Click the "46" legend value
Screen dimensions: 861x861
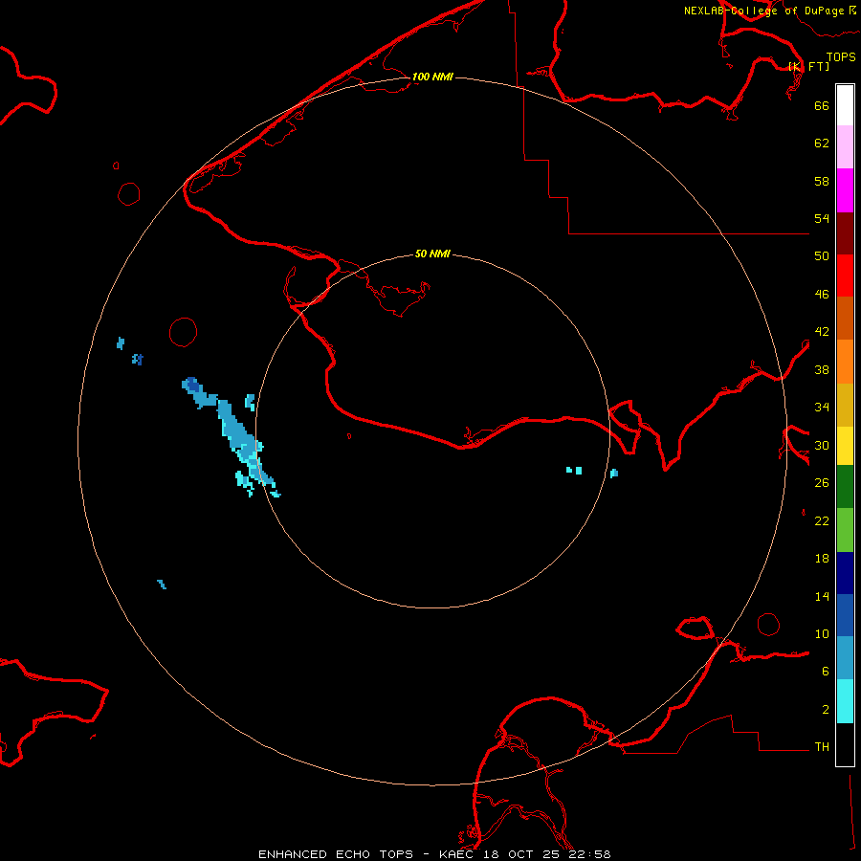[822, 295]
